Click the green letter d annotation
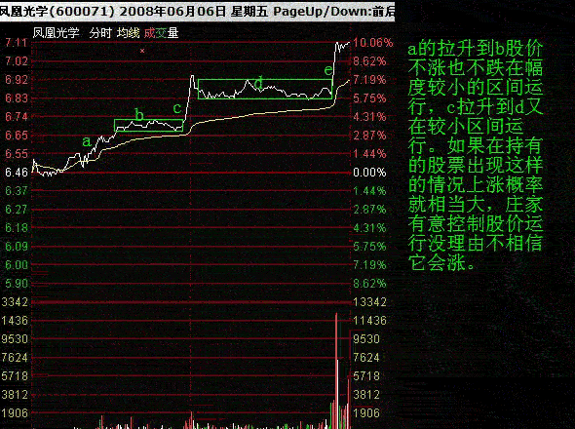This screenshot has width=575, height=429. tap(258, 83)
